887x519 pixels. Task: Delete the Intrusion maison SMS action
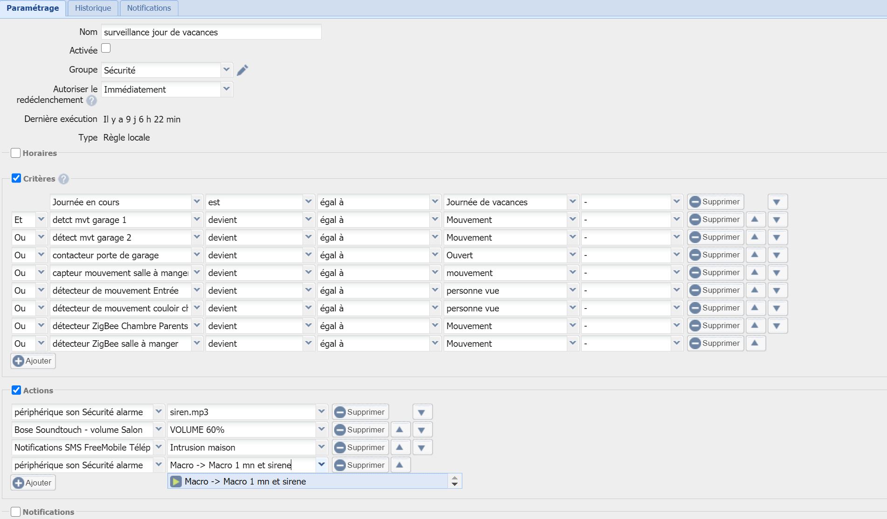pos(360,447)
